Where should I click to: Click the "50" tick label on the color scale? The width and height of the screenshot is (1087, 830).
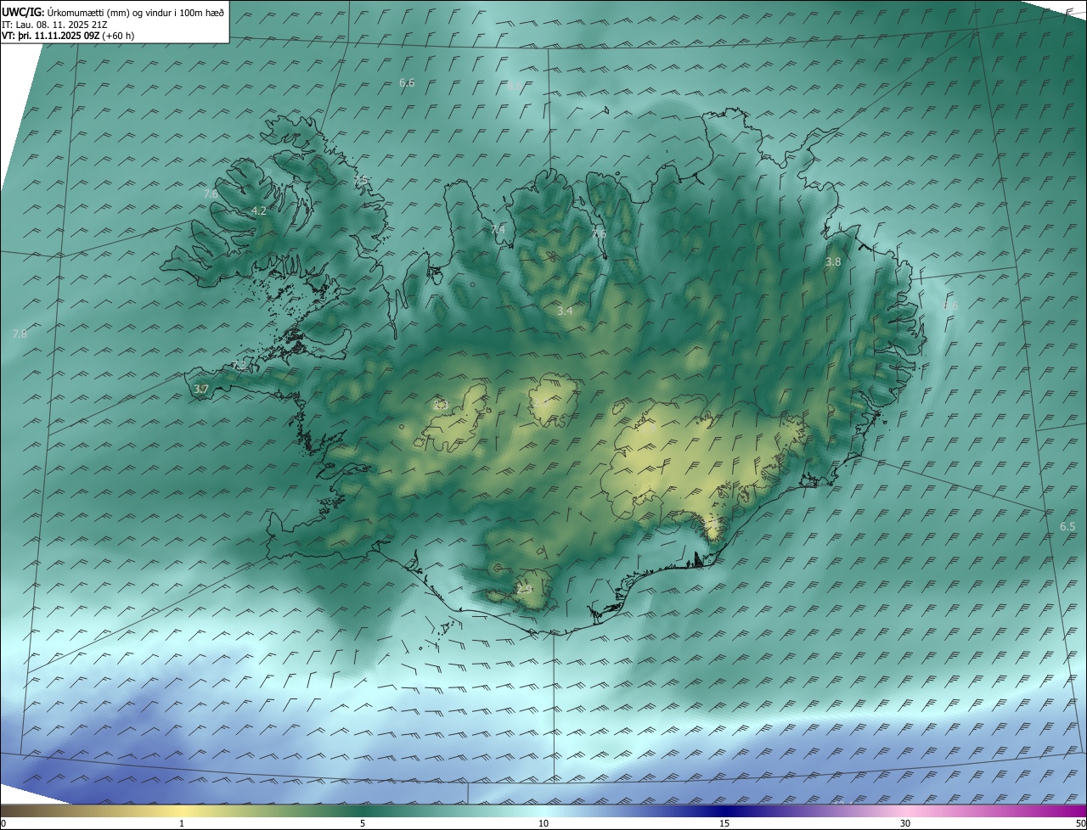coord(1080,823)
